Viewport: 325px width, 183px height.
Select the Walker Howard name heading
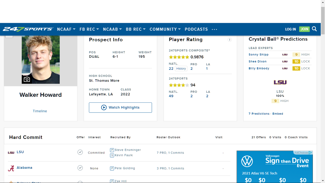(x=41, y=95)
